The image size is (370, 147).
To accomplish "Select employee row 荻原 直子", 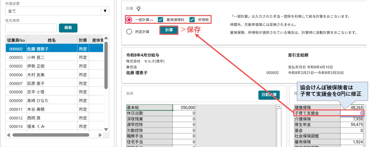I will (54, 83).
